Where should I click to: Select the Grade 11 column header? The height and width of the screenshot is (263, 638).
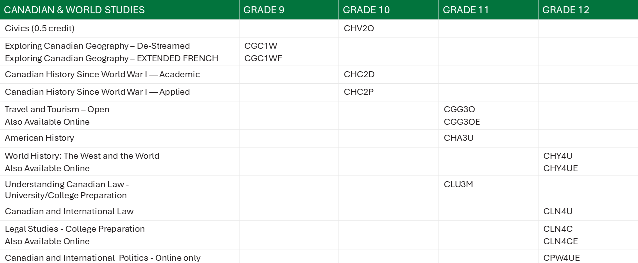[x=466, y=10]
